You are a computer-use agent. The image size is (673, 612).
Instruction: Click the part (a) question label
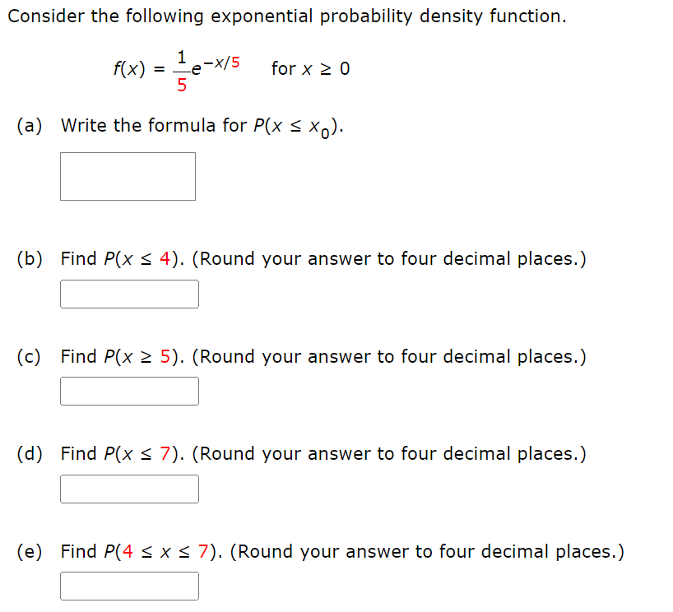30,125
